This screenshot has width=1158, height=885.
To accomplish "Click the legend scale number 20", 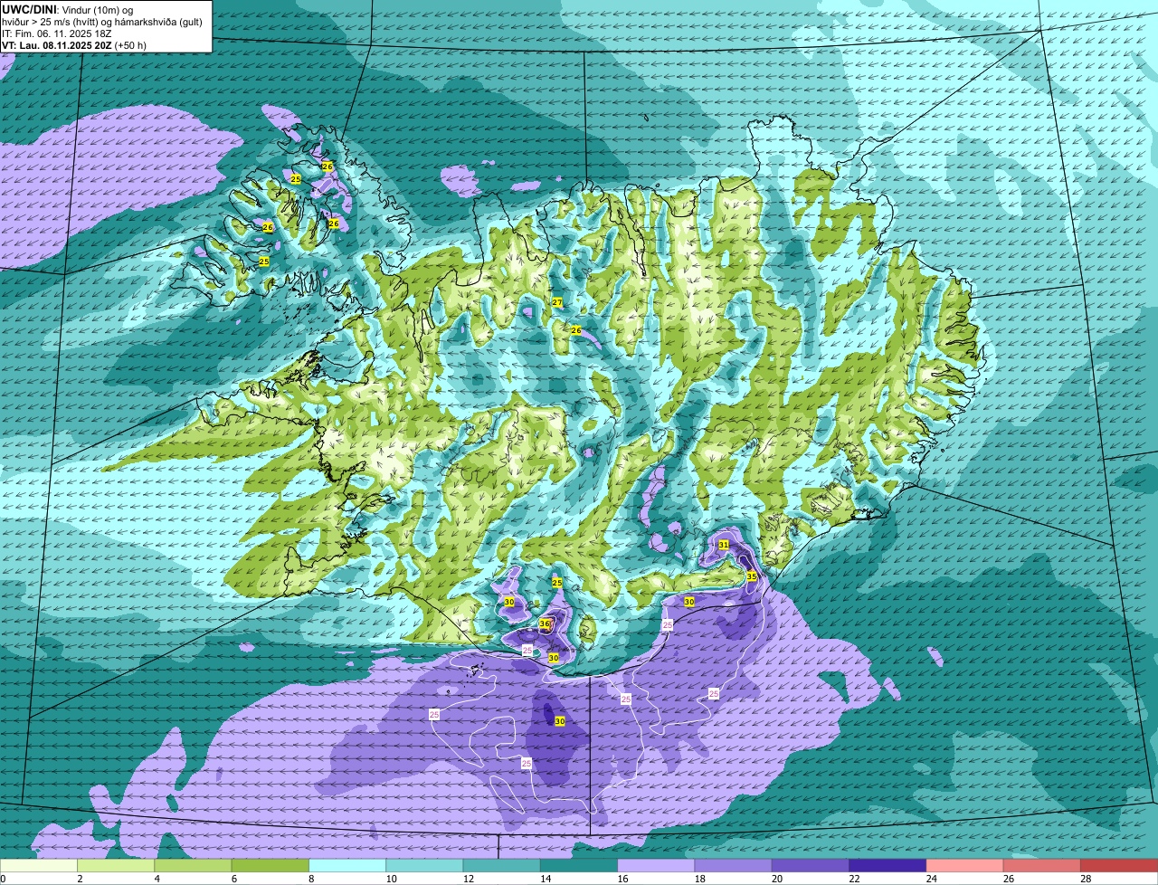I will [x=777, y=879].
